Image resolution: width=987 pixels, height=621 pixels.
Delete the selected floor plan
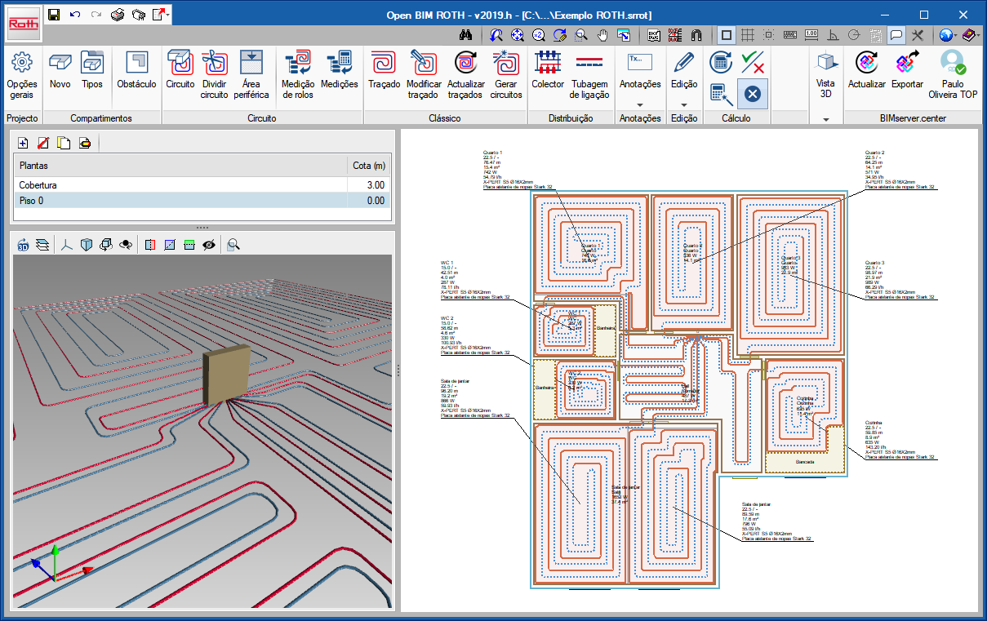(x=43, y=143)
